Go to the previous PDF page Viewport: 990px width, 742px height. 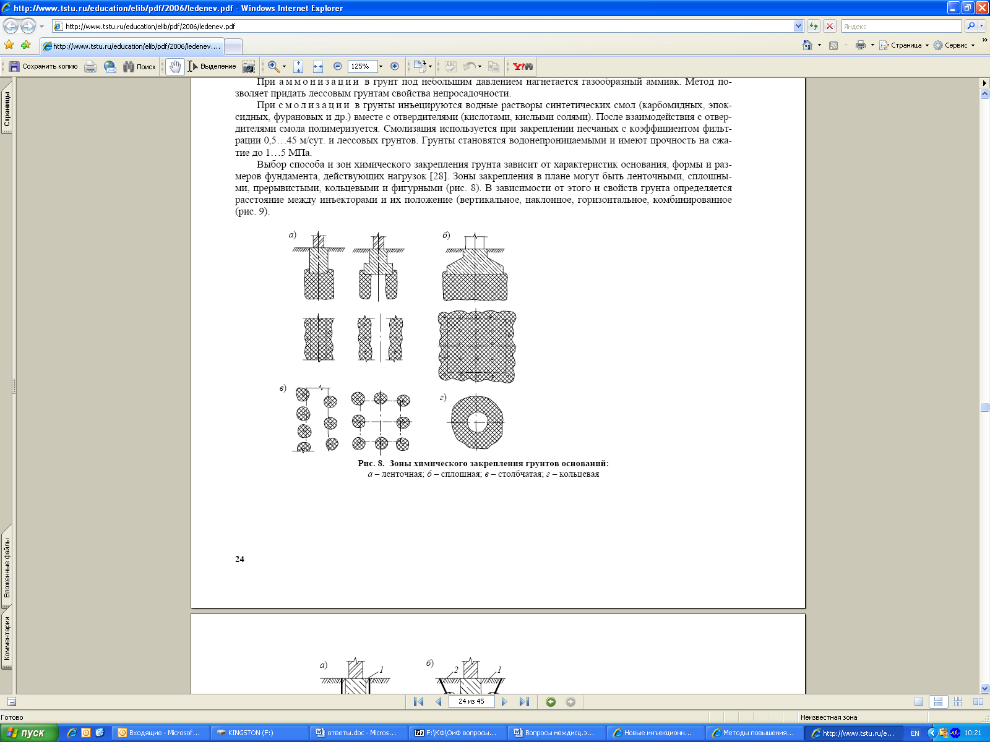point(439,701)
